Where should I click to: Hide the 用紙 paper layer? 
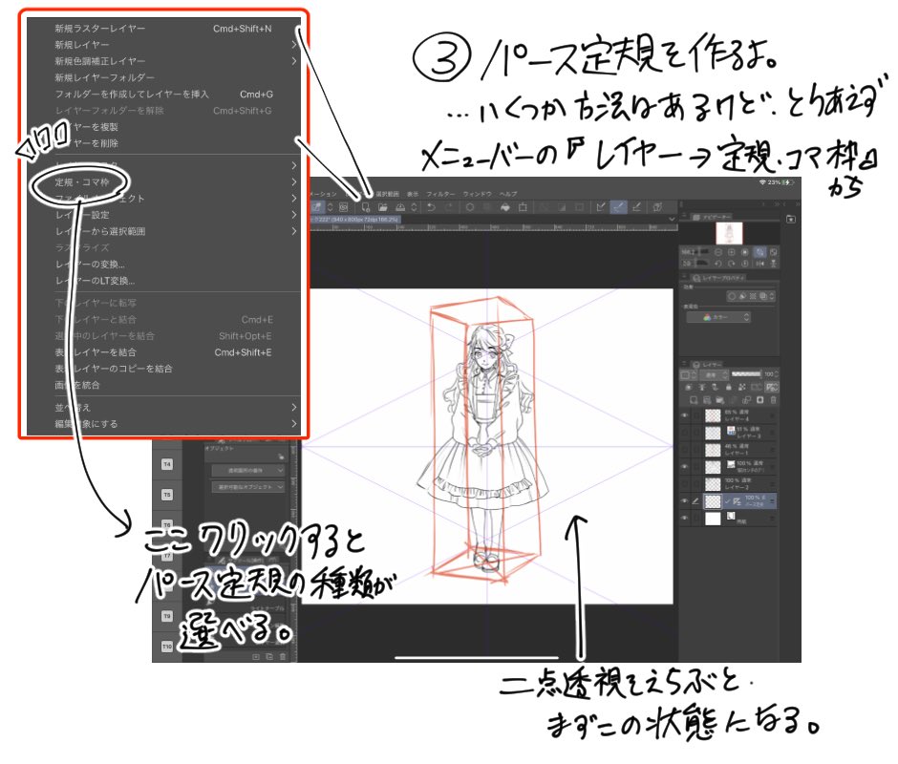(x=684, y=518)
